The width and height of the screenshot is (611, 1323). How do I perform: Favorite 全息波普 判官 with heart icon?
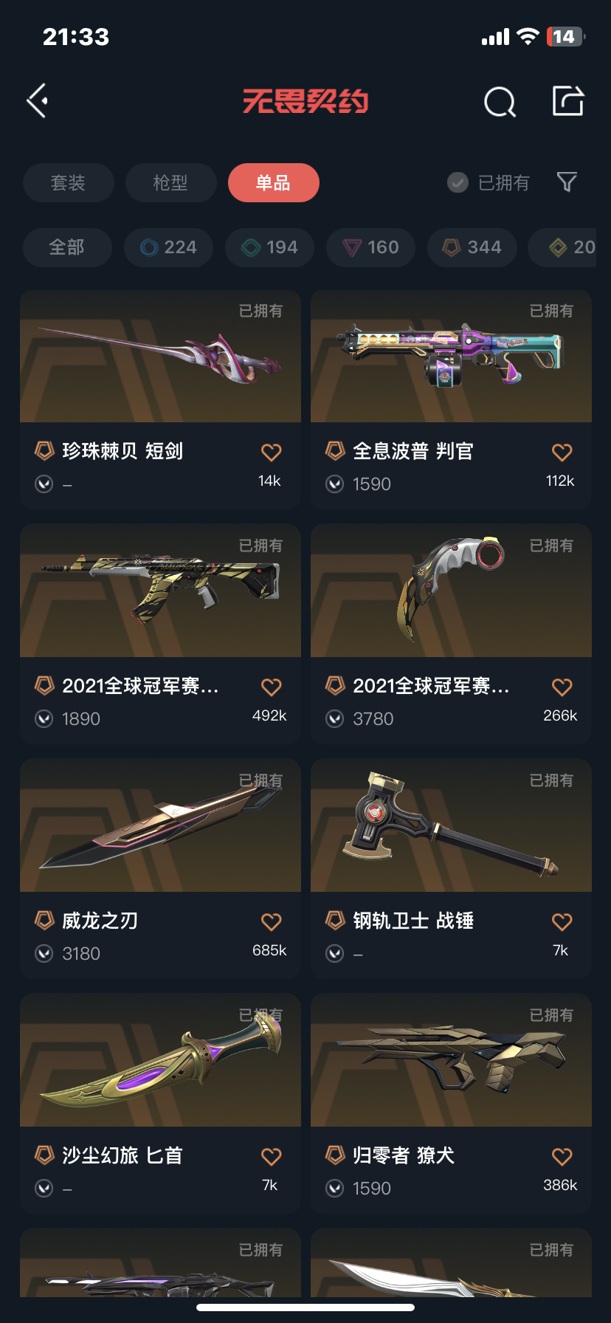562,452
